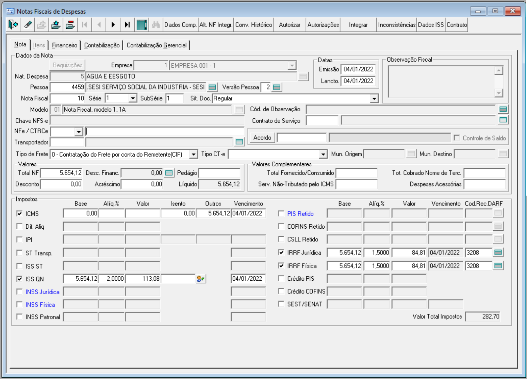Open the Desc. Financ. lookup icon
This screenshot has width=527, height=379.
(x=169, y=173)
